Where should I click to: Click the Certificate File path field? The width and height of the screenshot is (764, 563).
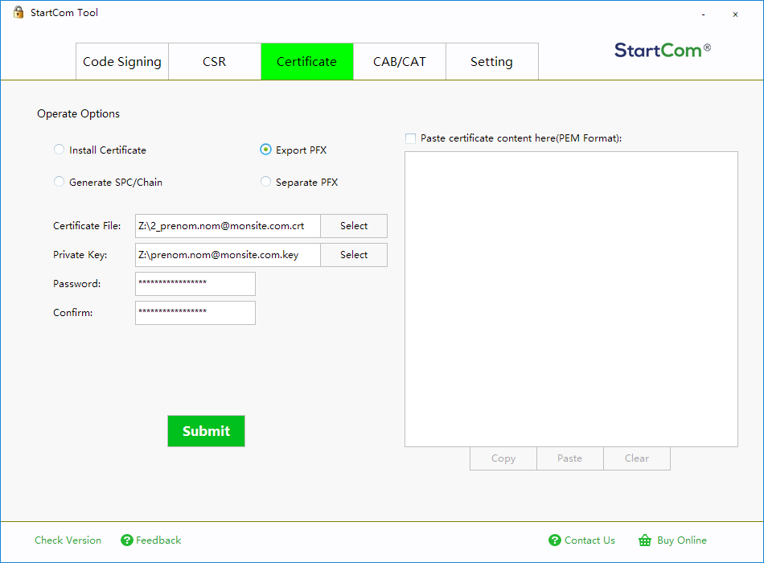(228, 226)
